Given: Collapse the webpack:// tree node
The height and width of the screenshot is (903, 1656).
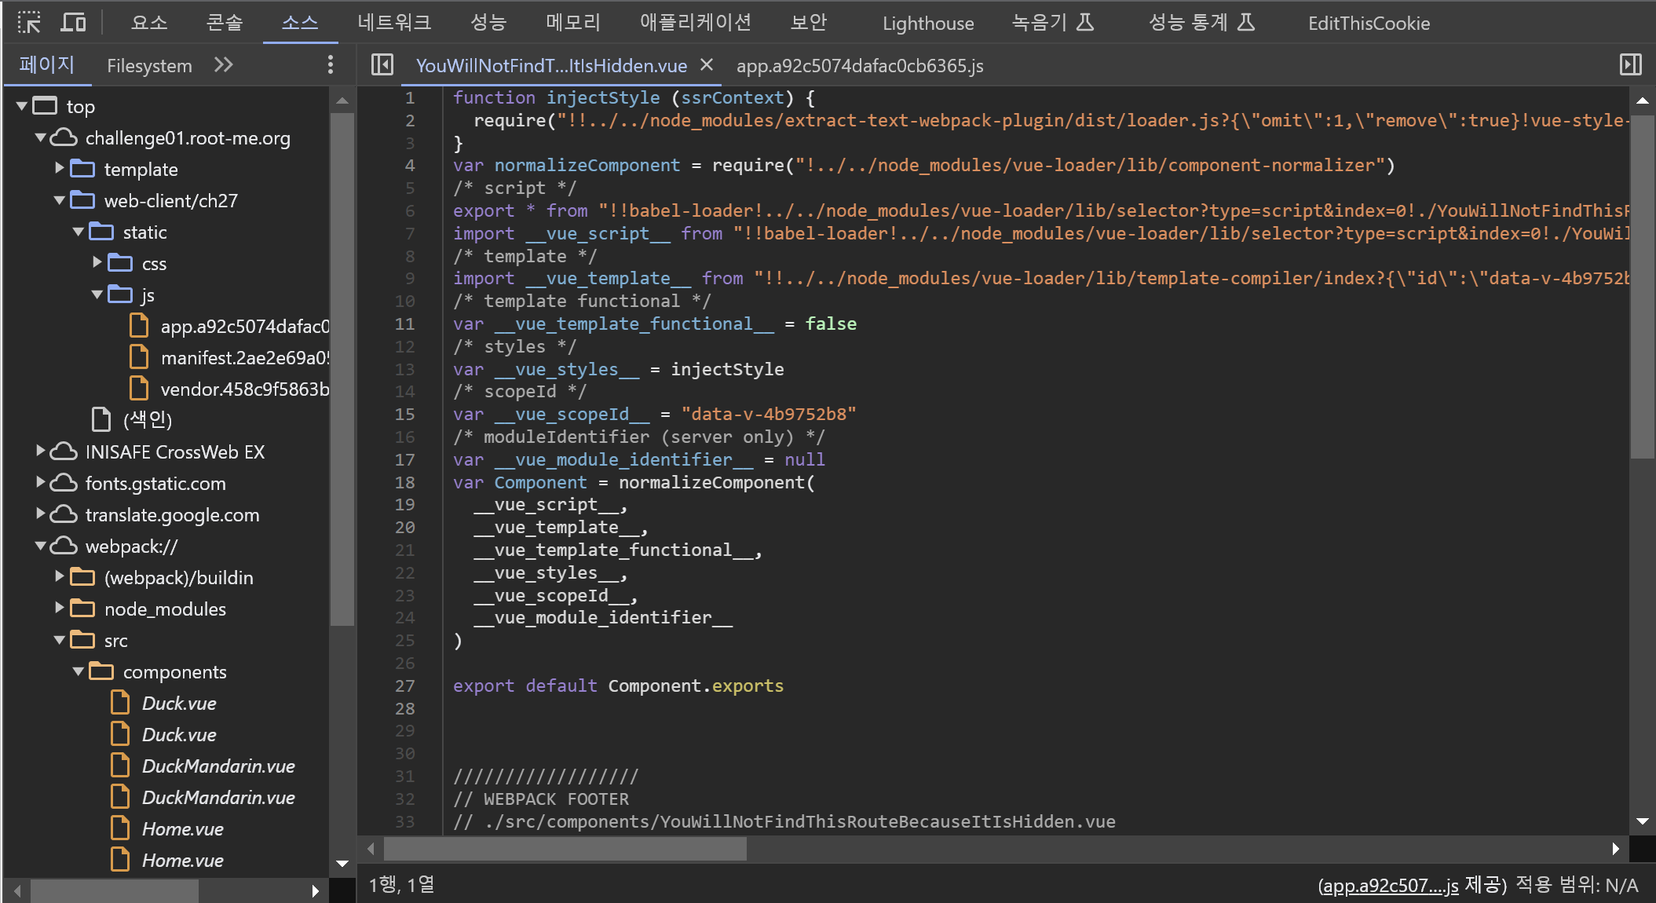Looking at the screenshot, I should click(41, 546).
